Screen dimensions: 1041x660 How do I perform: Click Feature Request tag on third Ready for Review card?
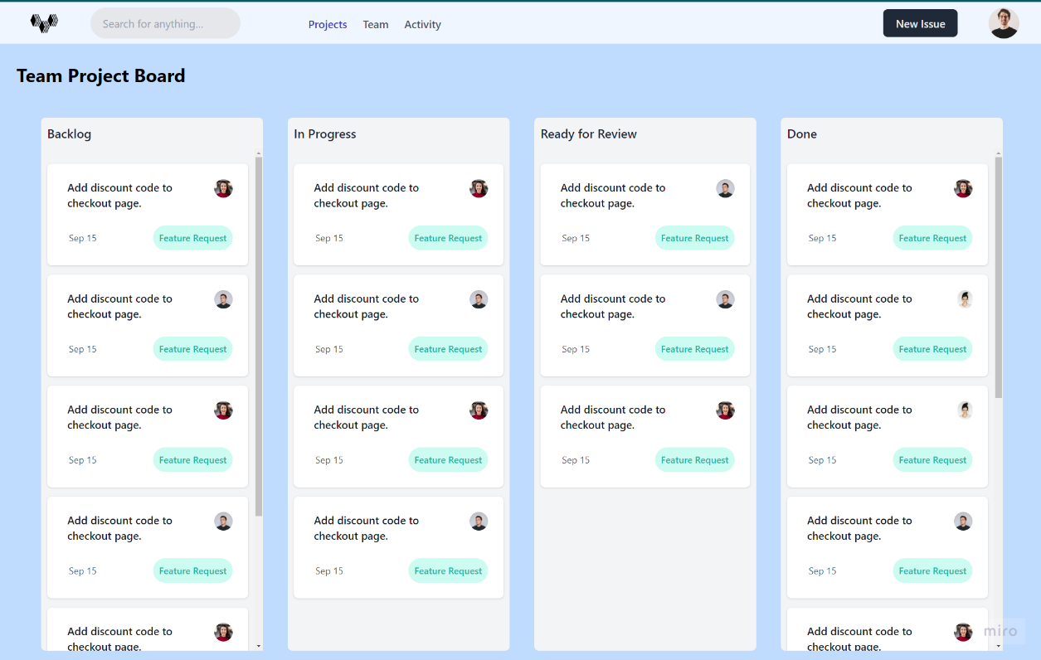[x=694, y=460]
